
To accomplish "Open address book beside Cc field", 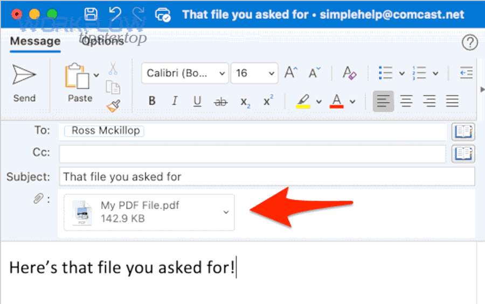I will (x=463, y=153).
